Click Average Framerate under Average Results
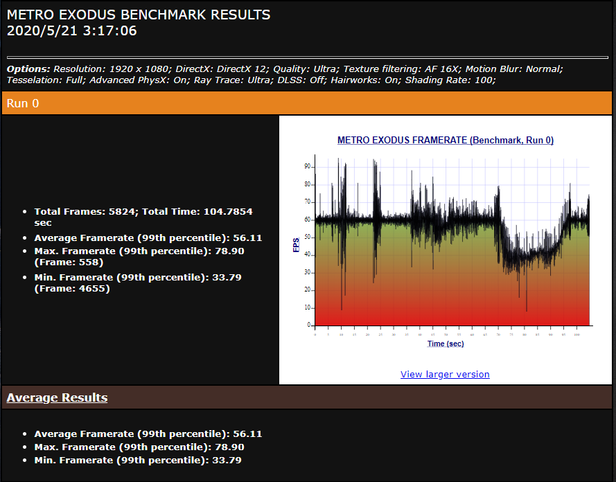This screenshot has height=482, width=616. (x=148, y=434)
